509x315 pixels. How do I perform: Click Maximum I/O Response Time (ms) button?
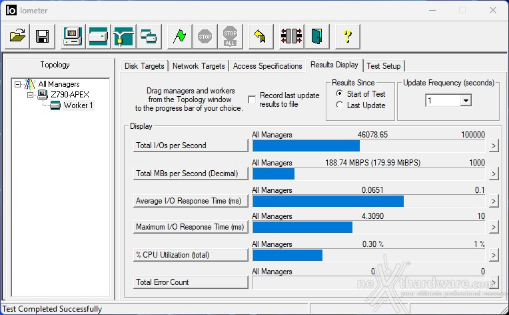(x=191, y=227)
